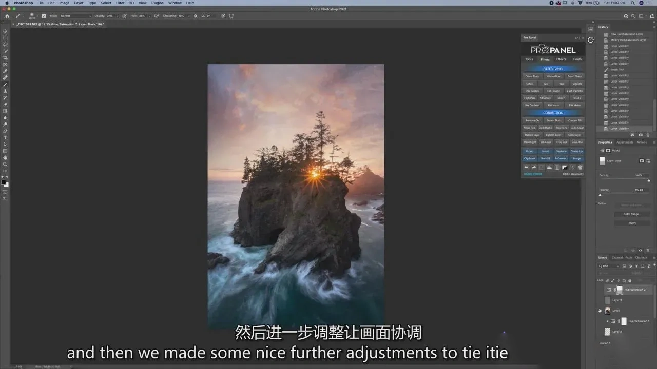The image size is (657, 369).
Task: Open the Image menu
Action: click(64, 3)
